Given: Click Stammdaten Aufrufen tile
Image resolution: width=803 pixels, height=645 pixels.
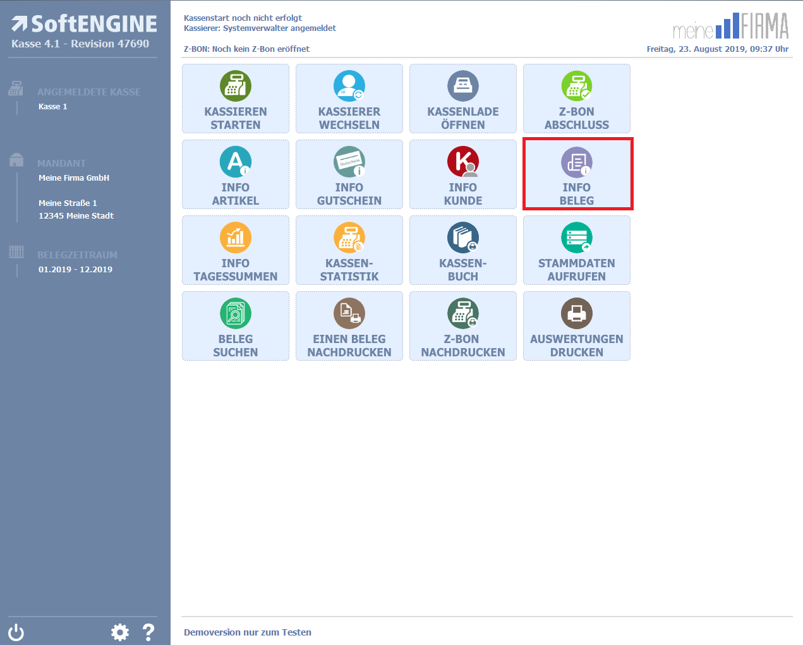Looking at the screenshot, I should (x=576, y=250).
